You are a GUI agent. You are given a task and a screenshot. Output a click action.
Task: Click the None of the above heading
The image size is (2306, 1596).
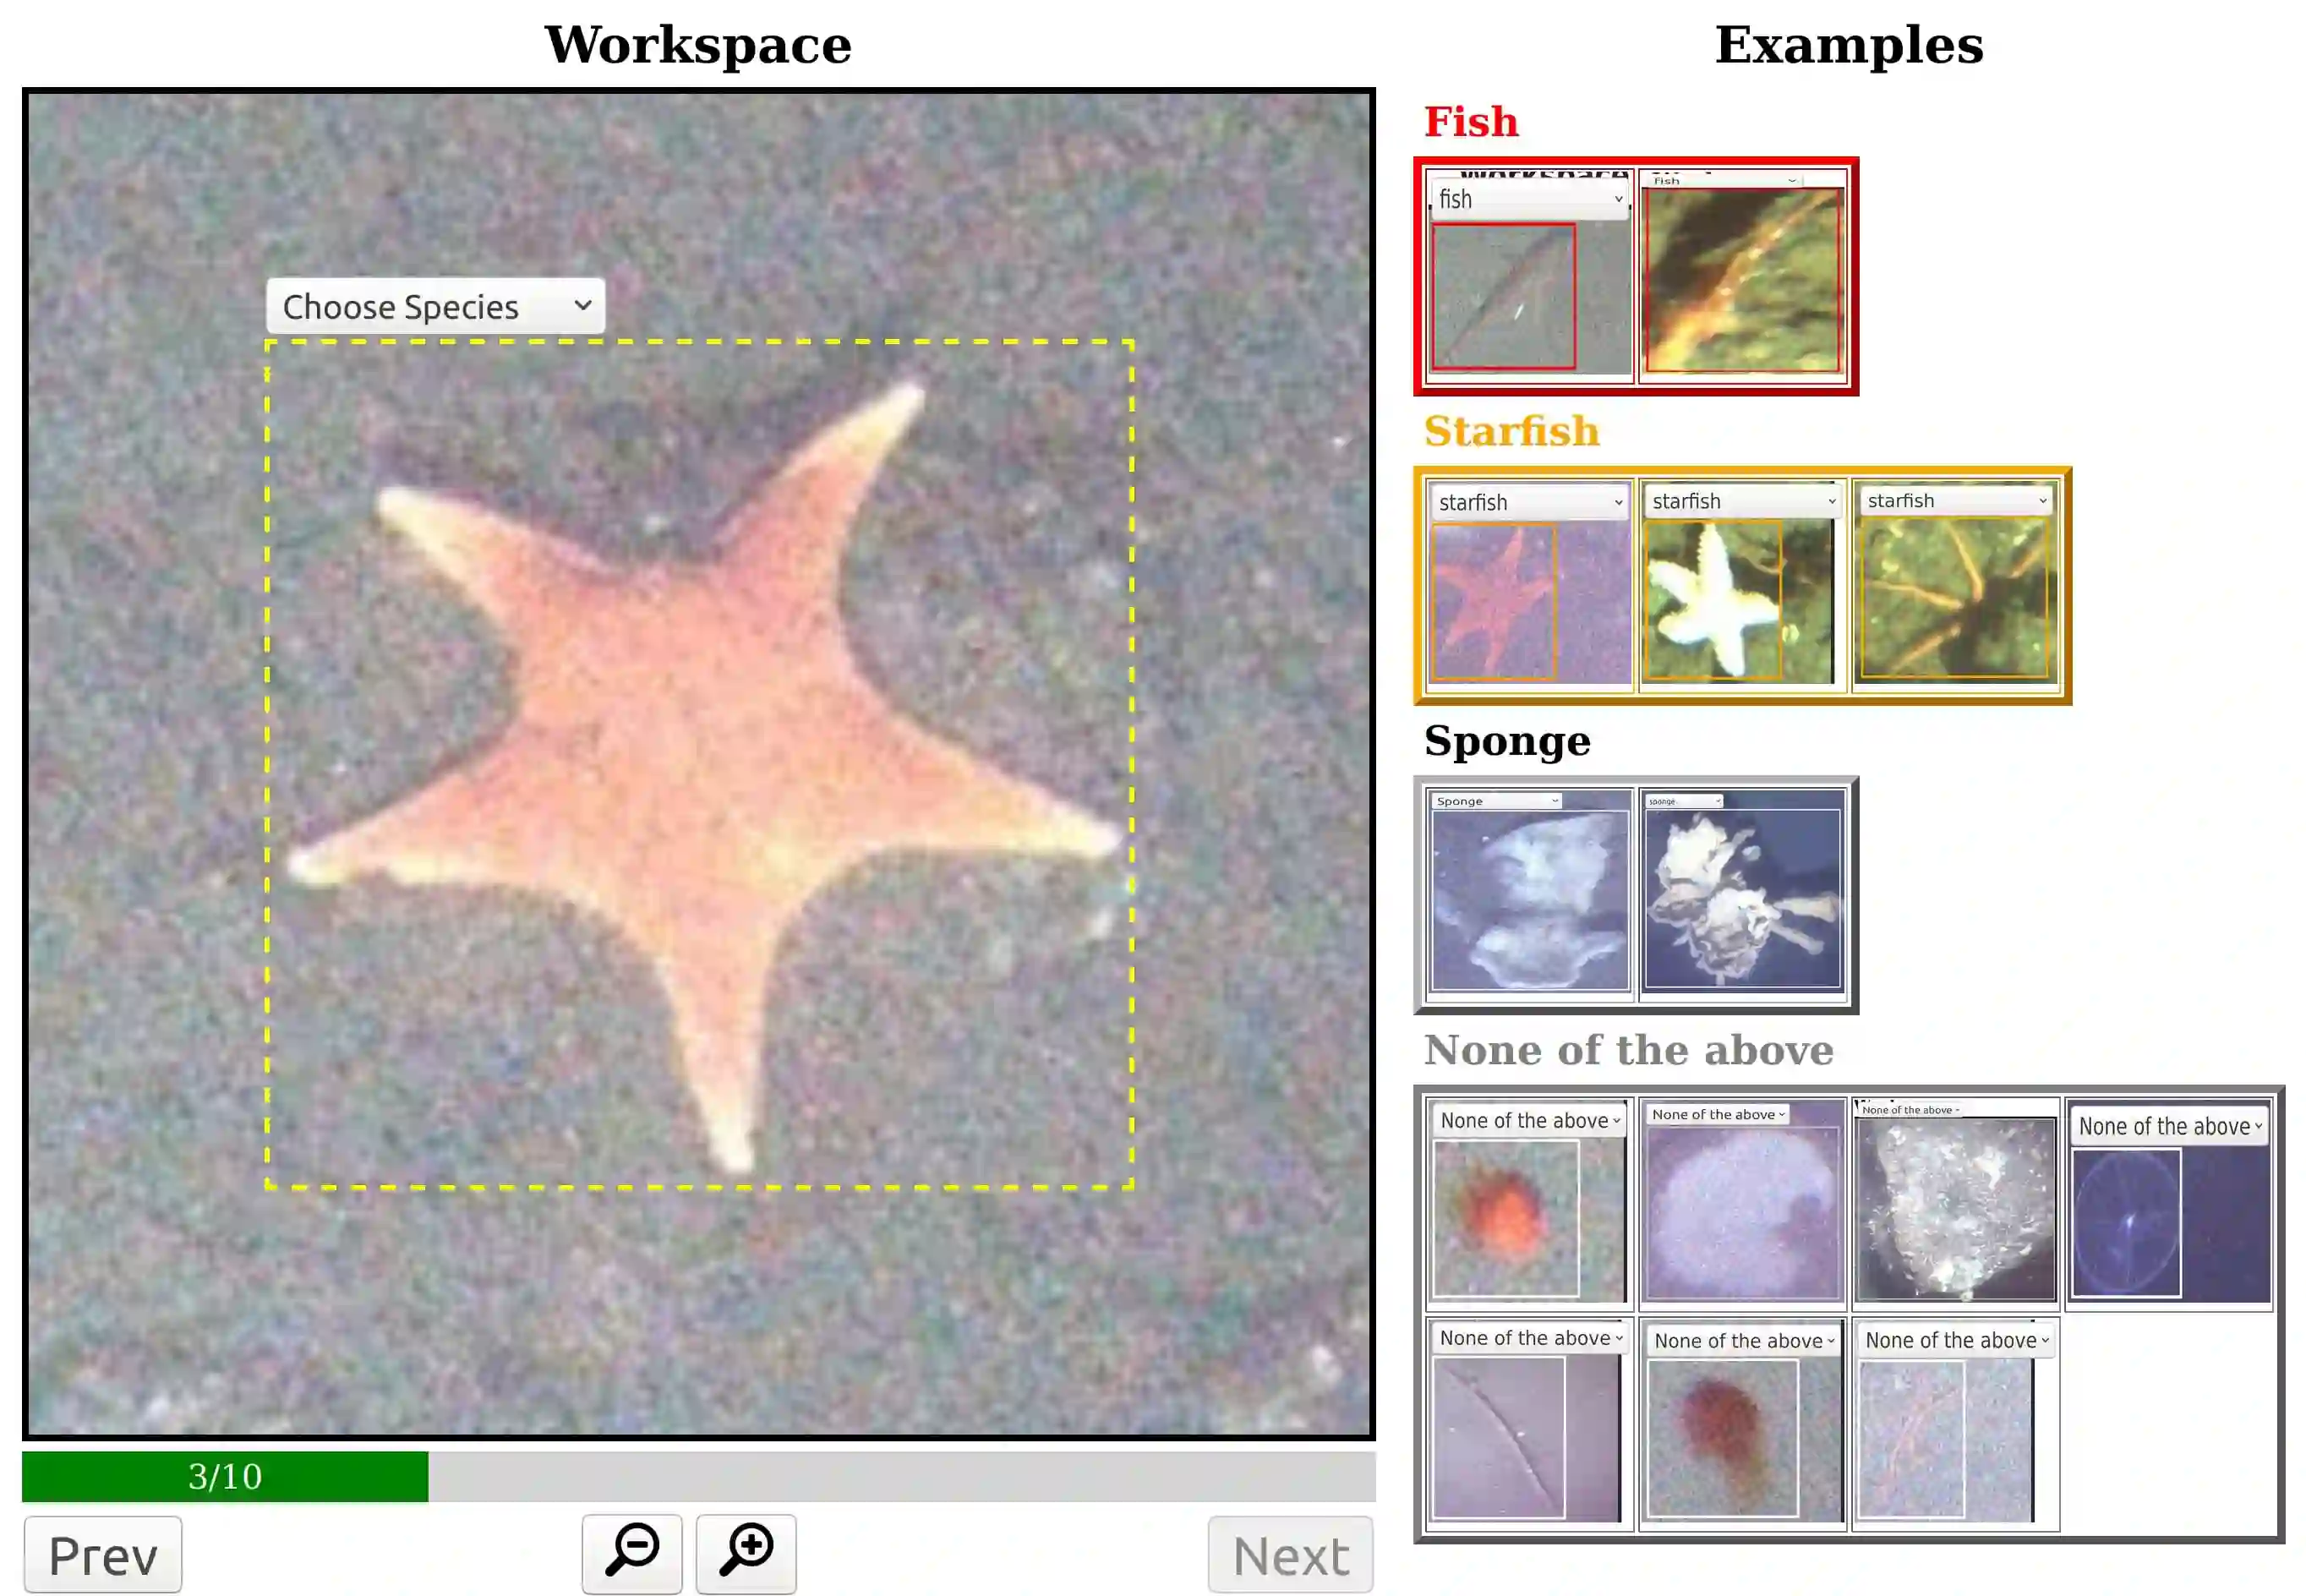[x=1627, y=1050]
